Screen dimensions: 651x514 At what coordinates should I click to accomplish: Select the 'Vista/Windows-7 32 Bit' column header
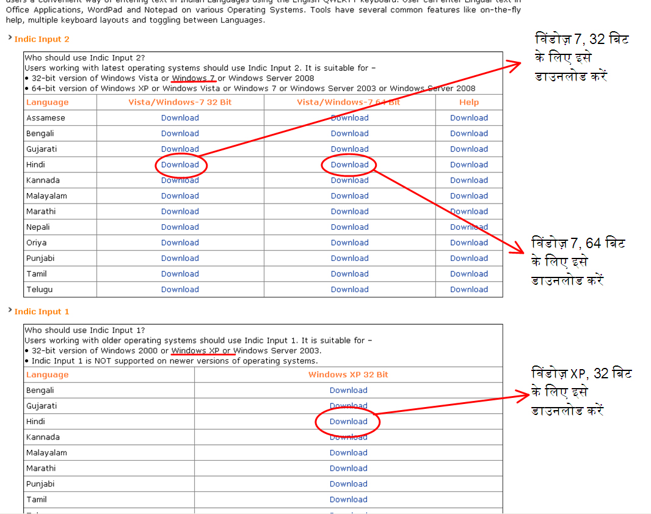180,102
